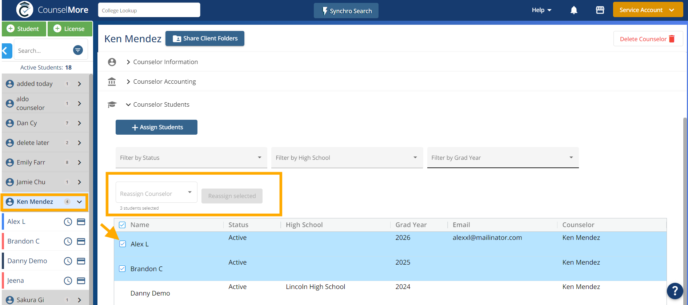Open Brandon C time clock icon
This screenshot has height=305, width=688.
click(68, 241)
